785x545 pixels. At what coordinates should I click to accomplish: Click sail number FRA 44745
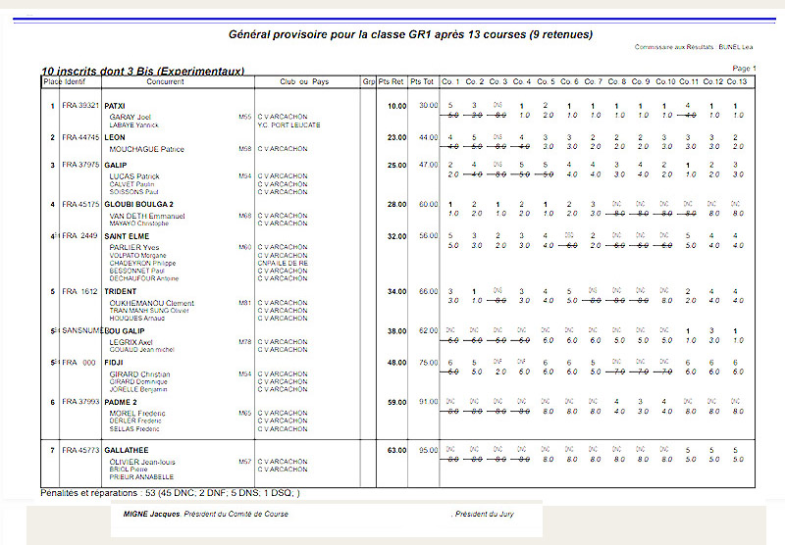80,137
